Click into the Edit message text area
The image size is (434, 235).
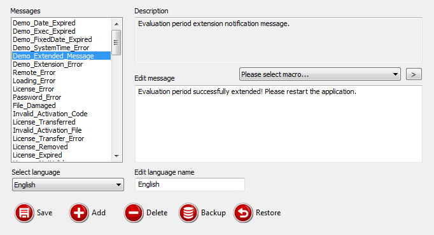[x=279, y=124]
